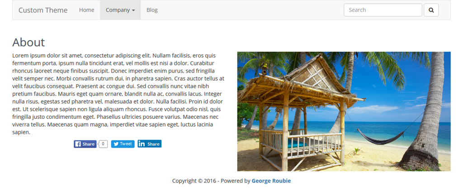Click the Facebook "f" logo icon
This screenshot has height=195, width=463.
point(78,144)
